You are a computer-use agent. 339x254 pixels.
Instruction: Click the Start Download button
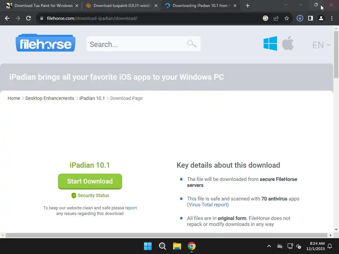click(90, 182)
